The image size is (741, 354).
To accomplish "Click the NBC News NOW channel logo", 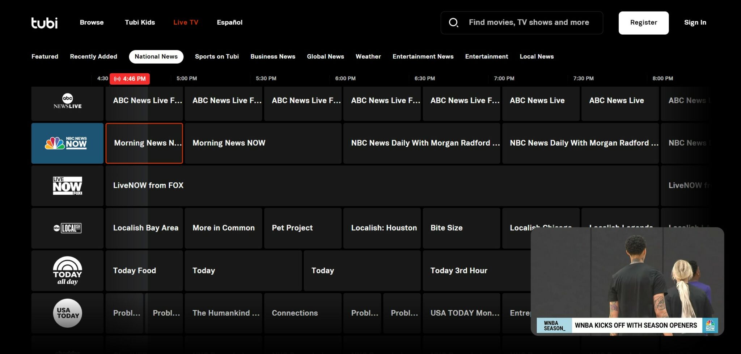I will tap(67, 143).
